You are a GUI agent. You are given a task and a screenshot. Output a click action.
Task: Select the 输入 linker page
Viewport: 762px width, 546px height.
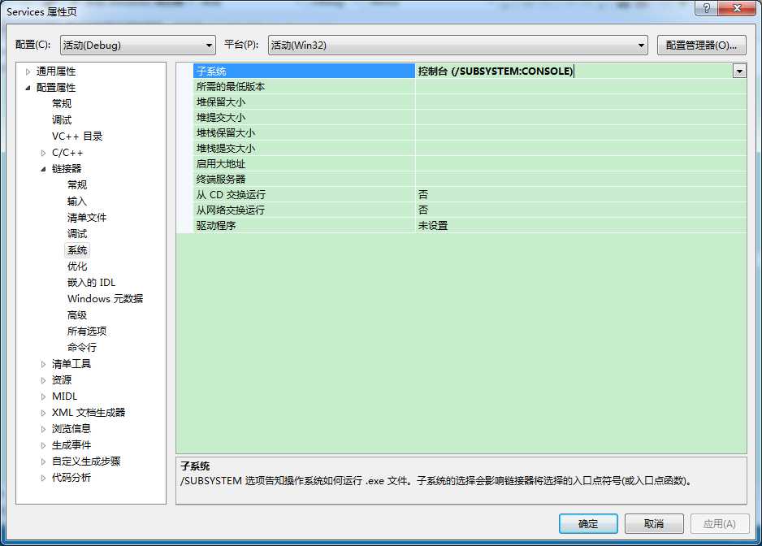pos(77,201)
